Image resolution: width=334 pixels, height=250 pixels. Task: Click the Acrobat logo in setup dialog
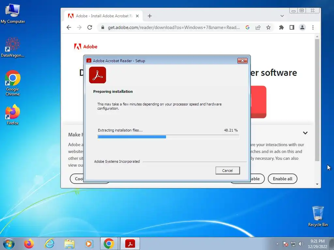(98, 75)
